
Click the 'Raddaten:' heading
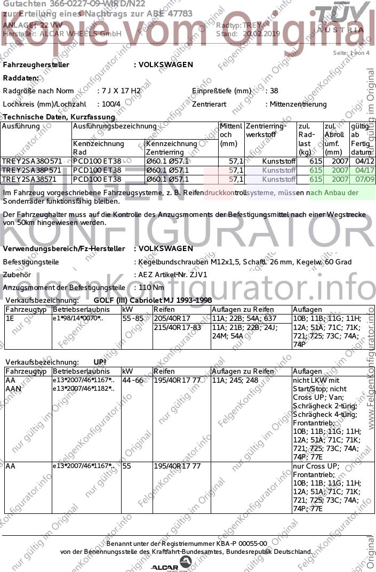[21, 78]
